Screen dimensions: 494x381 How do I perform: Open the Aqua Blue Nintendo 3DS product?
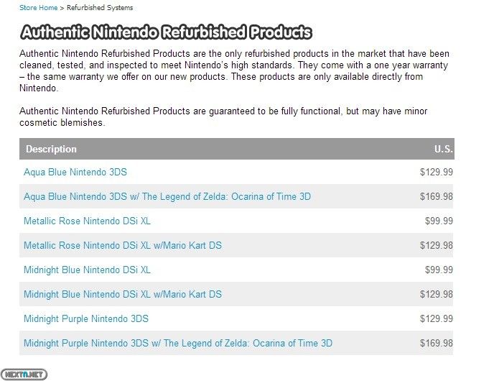coord(75,173)
